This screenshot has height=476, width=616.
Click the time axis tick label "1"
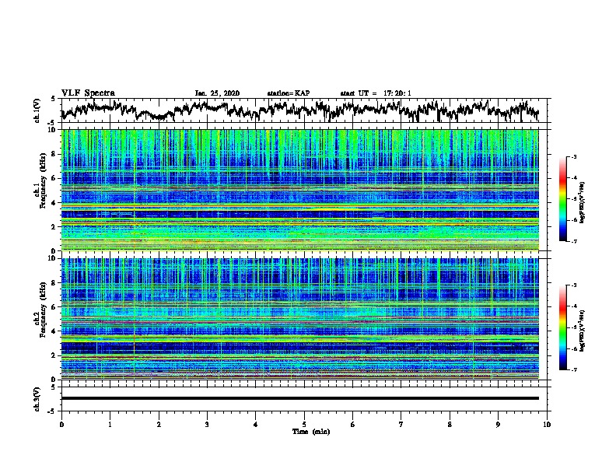pyautogui.click(x=110, y=424)
